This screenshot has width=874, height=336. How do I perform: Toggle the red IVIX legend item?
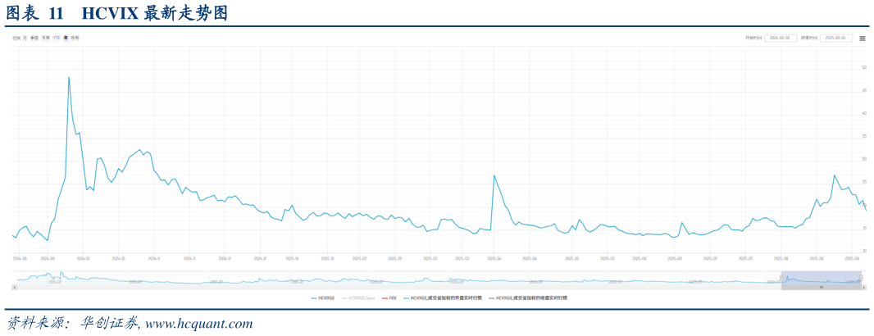(390, 298)
